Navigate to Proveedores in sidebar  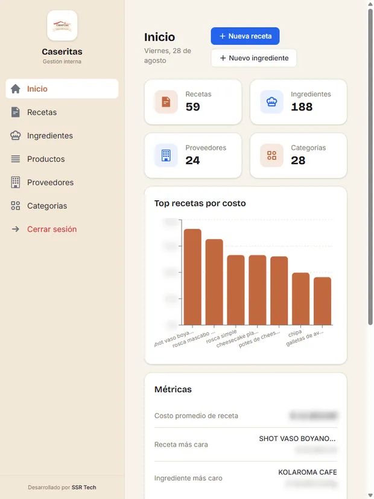tap(62, 182)
